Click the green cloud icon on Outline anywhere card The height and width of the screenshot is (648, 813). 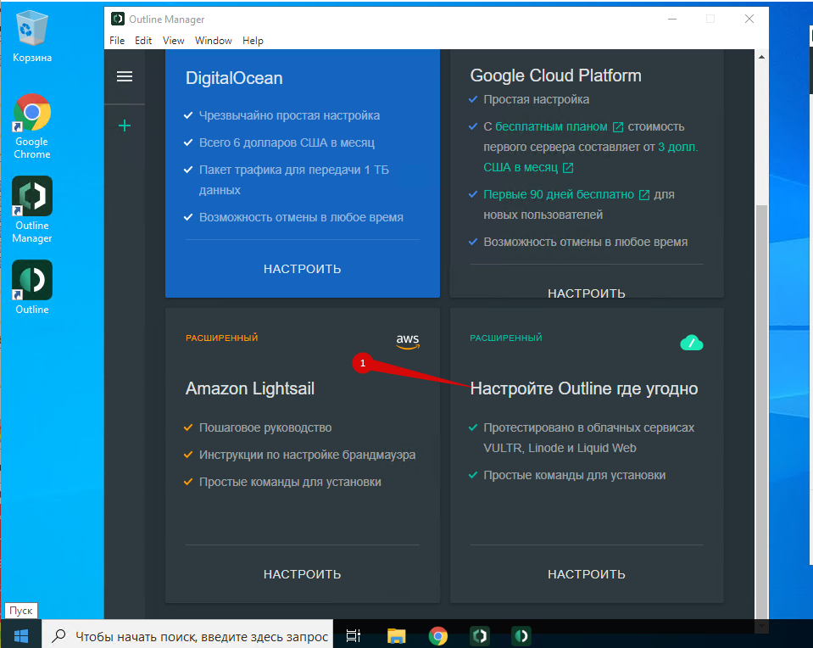pos(691,343)
